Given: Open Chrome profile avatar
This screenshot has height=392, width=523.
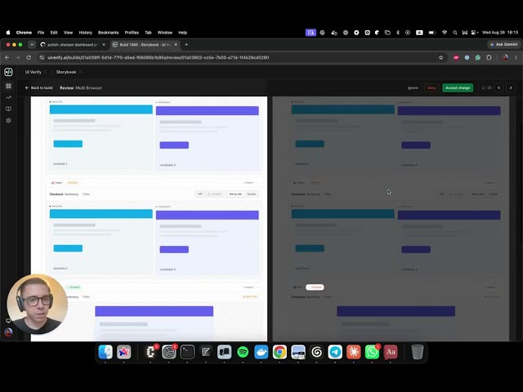Looking at the screenshot, I should 505,58.
